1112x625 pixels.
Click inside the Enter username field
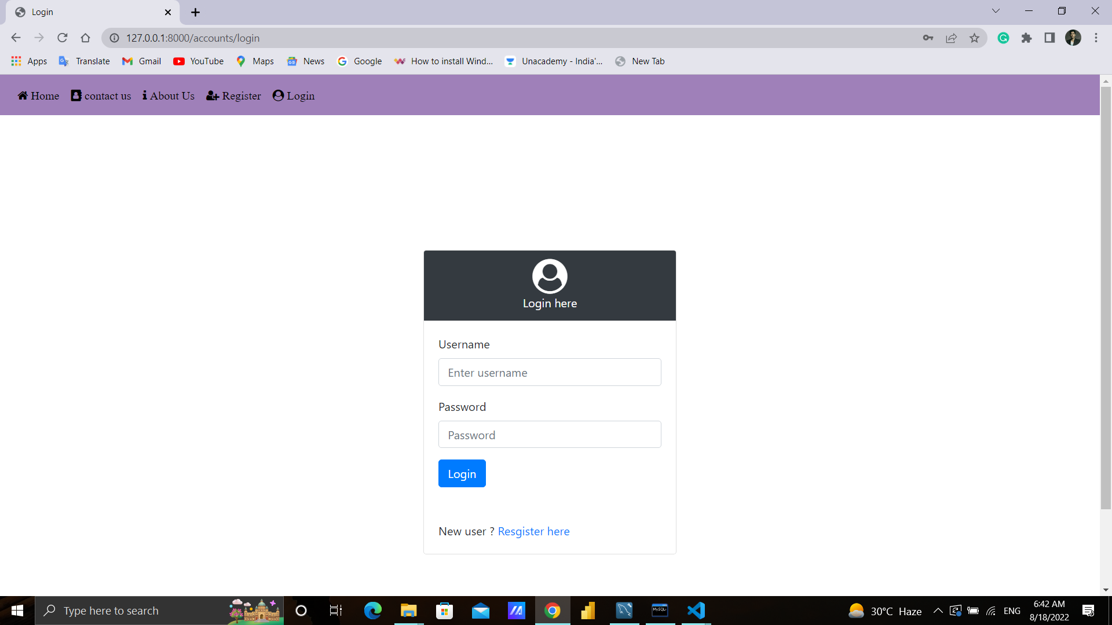(x=549, y=372)
